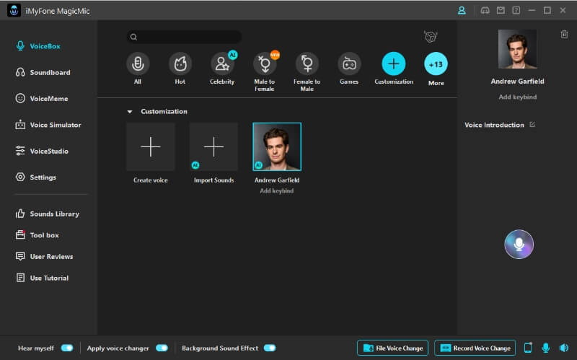Click the random voice dice icon
577x360 pixels.
coord(430,37)
